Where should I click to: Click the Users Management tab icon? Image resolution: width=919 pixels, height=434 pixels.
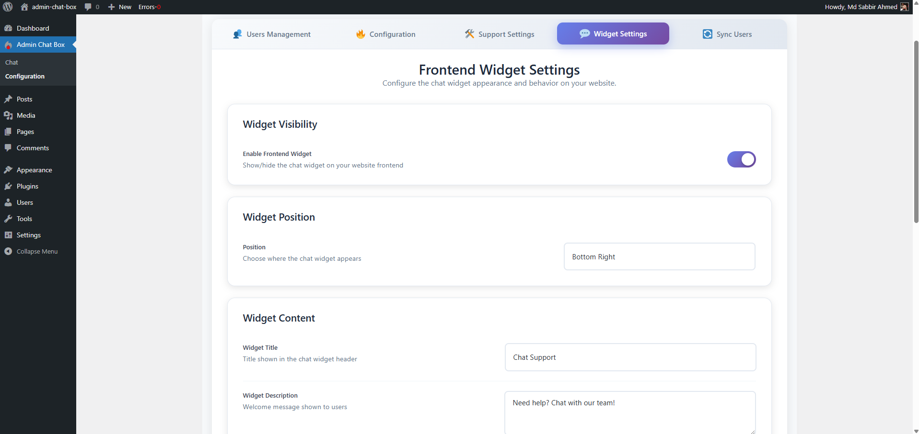237,34
